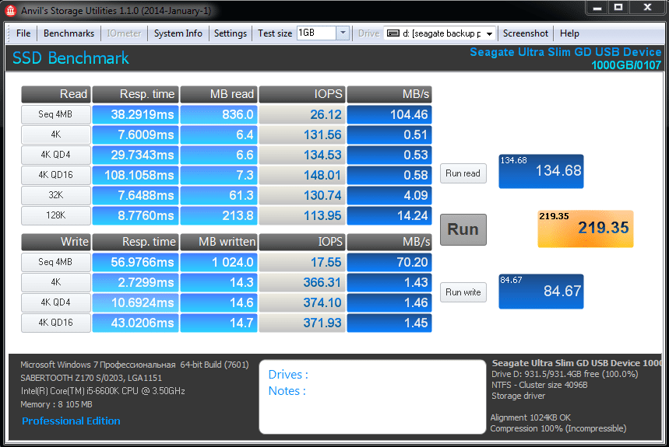669x447 pixels.
Task: Click the read score box 134.68
Action: [541, 171]
